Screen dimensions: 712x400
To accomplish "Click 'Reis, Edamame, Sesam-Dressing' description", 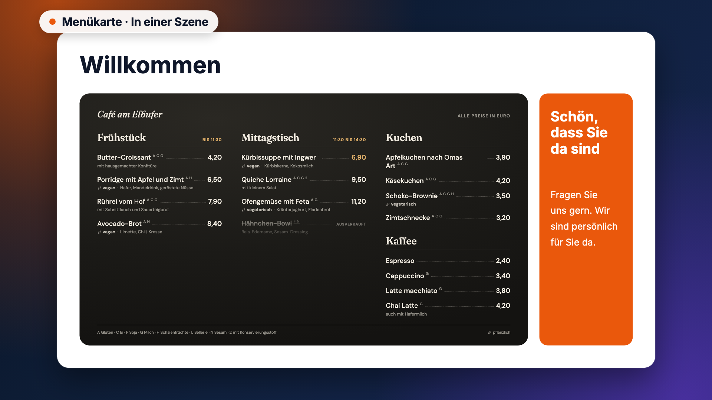I will (274, 232).
